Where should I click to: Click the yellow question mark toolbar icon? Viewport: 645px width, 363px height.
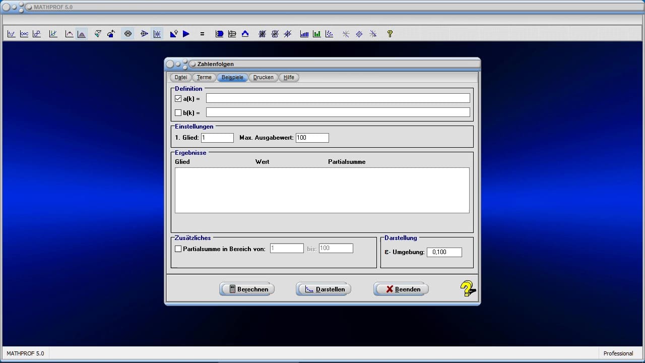tap(390, 34)
